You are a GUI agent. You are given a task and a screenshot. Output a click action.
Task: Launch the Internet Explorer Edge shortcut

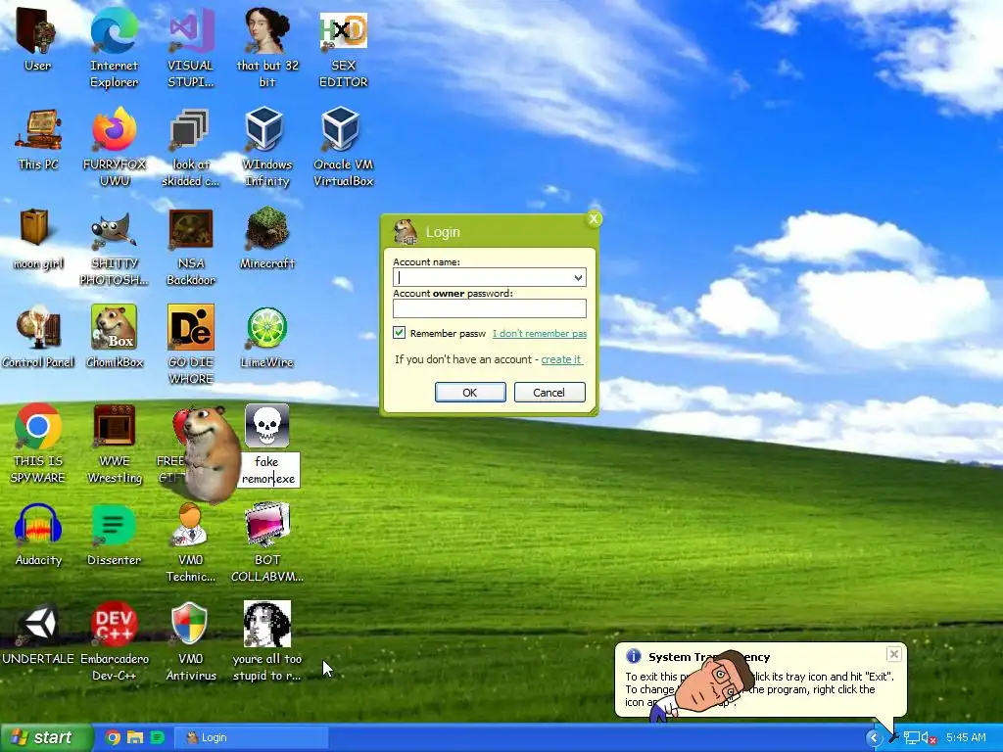(x=114, y=30)
